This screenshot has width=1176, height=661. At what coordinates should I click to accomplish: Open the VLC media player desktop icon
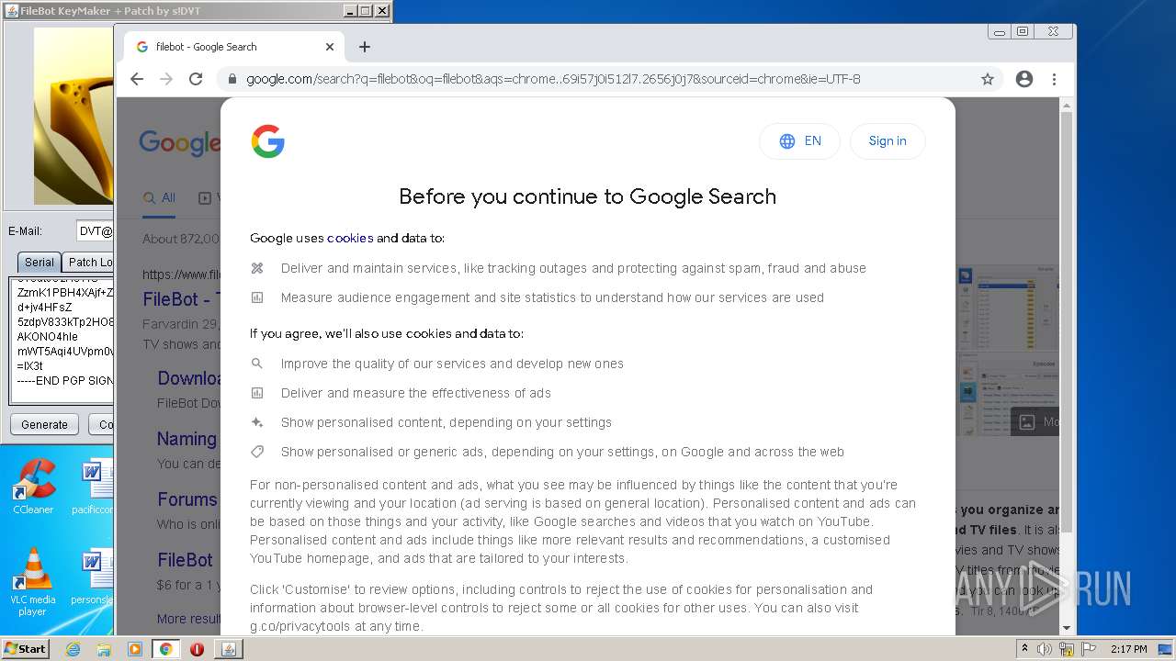point(33,582)
